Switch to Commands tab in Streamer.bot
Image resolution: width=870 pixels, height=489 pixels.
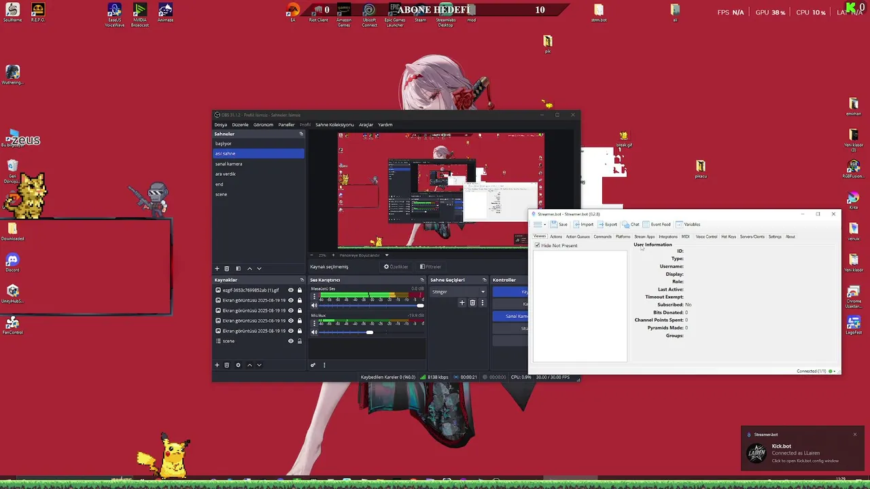[x=602, y=237]
